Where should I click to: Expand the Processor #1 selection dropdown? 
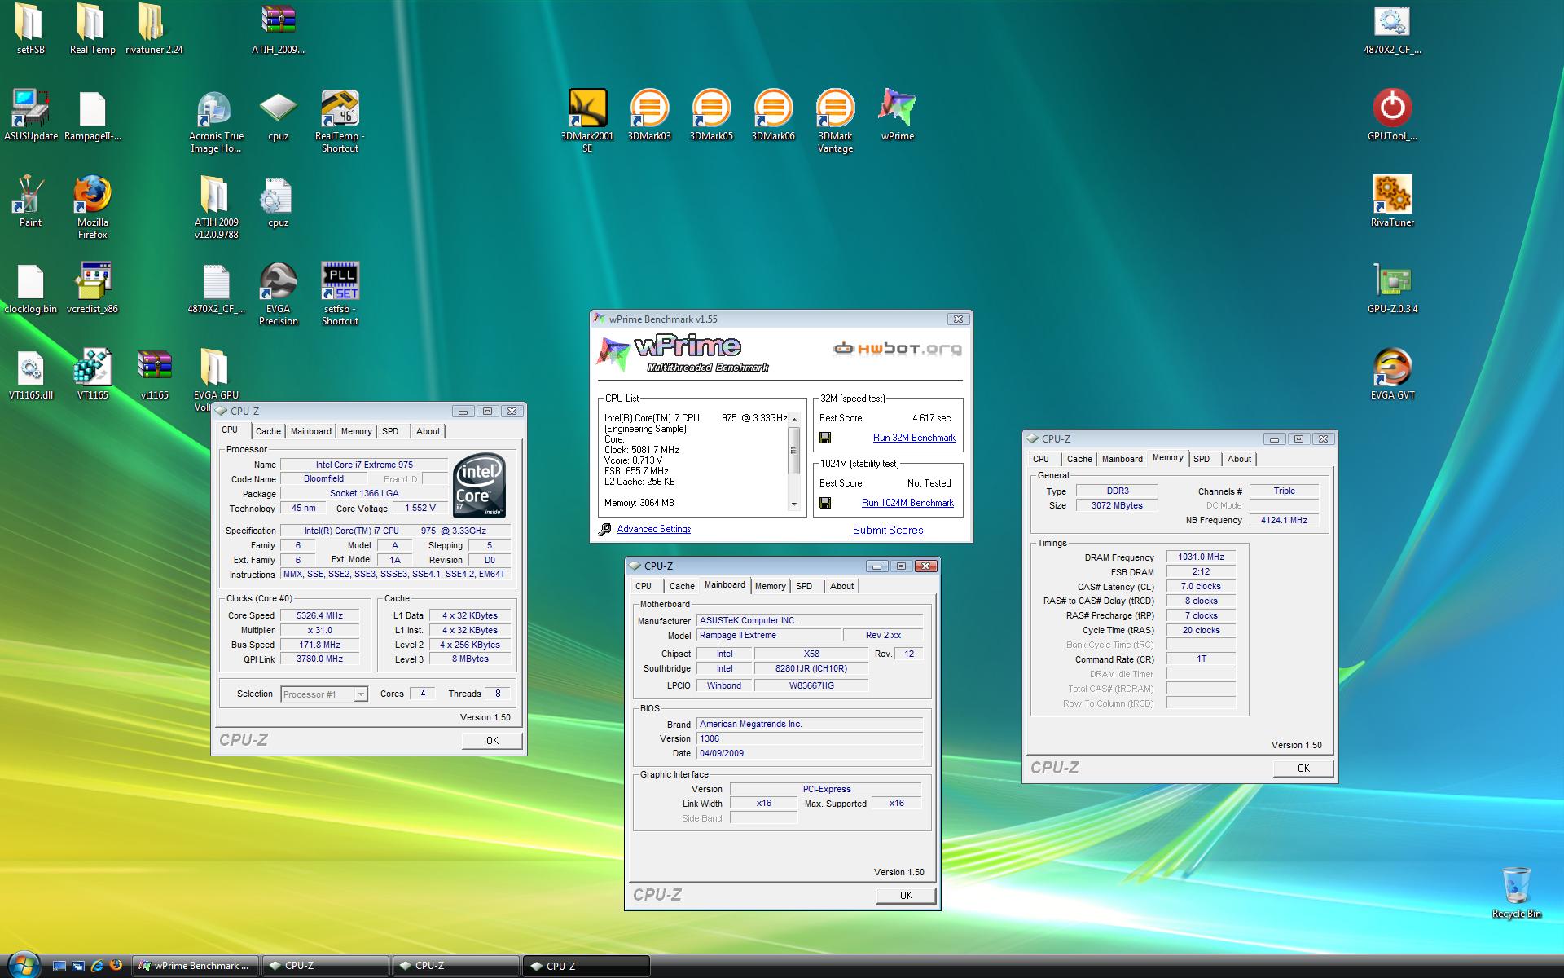click(x=360, y=694)
